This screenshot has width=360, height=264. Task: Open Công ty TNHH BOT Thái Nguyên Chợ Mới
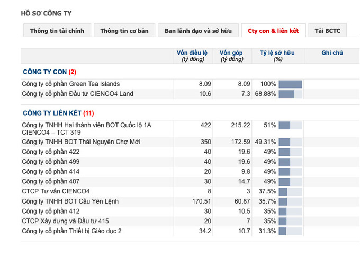(81, 142)
